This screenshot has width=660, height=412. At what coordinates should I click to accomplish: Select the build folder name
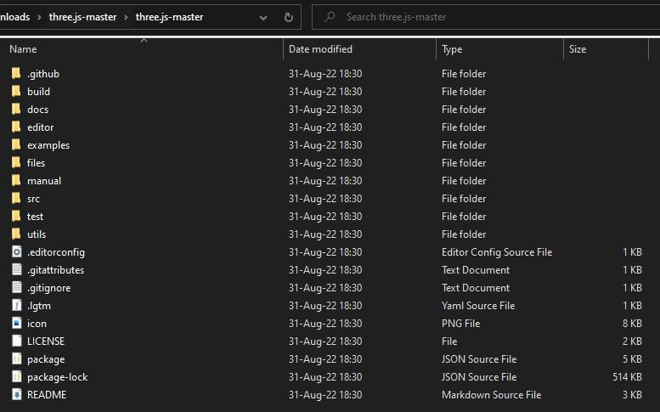click(39, 92)
